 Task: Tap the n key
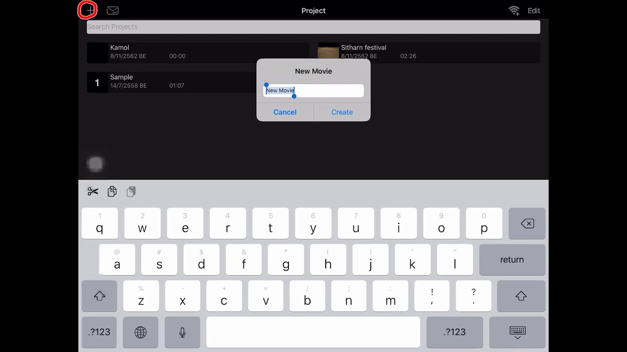click(x=349, y=296)
